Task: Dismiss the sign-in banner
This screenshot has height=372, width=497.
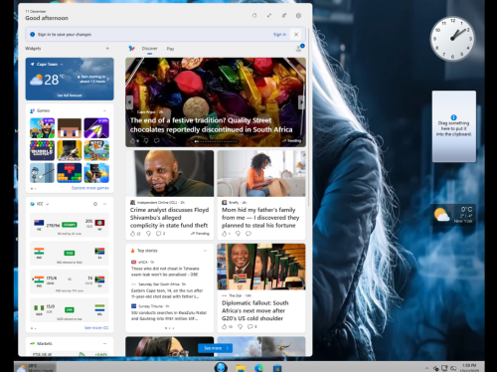Action: pyautogui.click(x=296, y=34)
